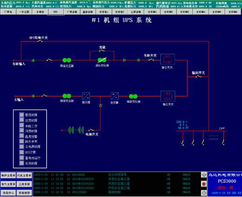
Task: Open the 电气主菜单 menu button
Action: pos(8,184)
